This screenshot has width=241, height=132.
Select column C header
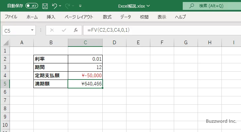pos(85,43)
